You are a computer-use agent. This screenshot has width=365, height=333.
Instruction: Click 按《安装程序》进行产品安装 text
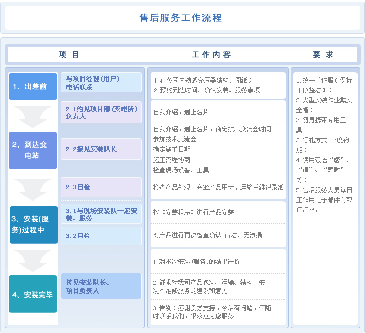(x=194, y=212)
